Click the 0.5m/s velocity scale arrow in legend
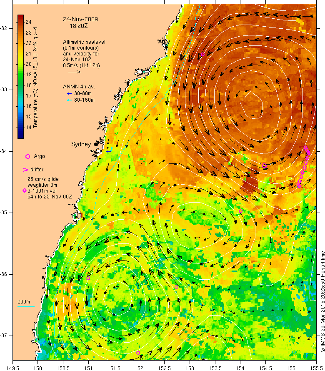This screenshot has height=371, width=325. coord(75,72)
